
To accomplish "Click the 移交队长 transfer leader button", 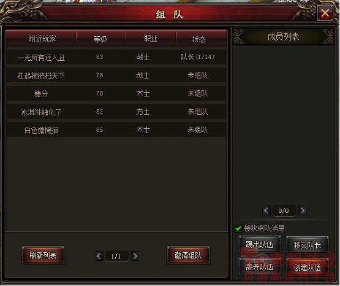I will point(308,245).
